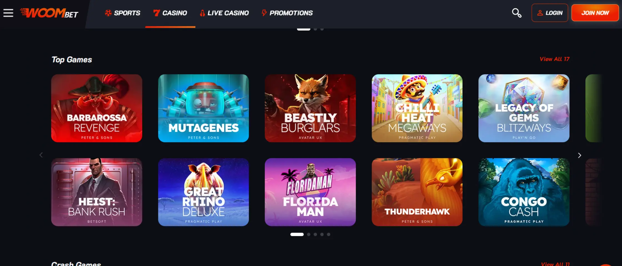Screen dimensions: 622x266
Task: Launch the Mutagenes game tile
Action: tap(204, 108)
